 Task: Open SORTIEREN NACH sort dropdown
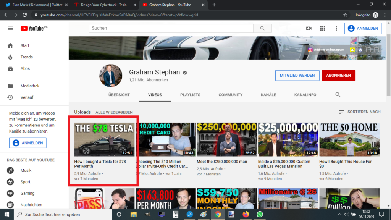360,112
